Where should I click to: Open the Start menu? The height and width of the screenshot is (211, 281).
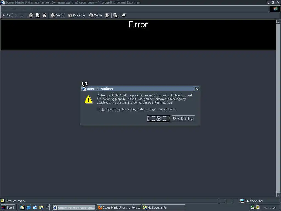pos(8,207)
